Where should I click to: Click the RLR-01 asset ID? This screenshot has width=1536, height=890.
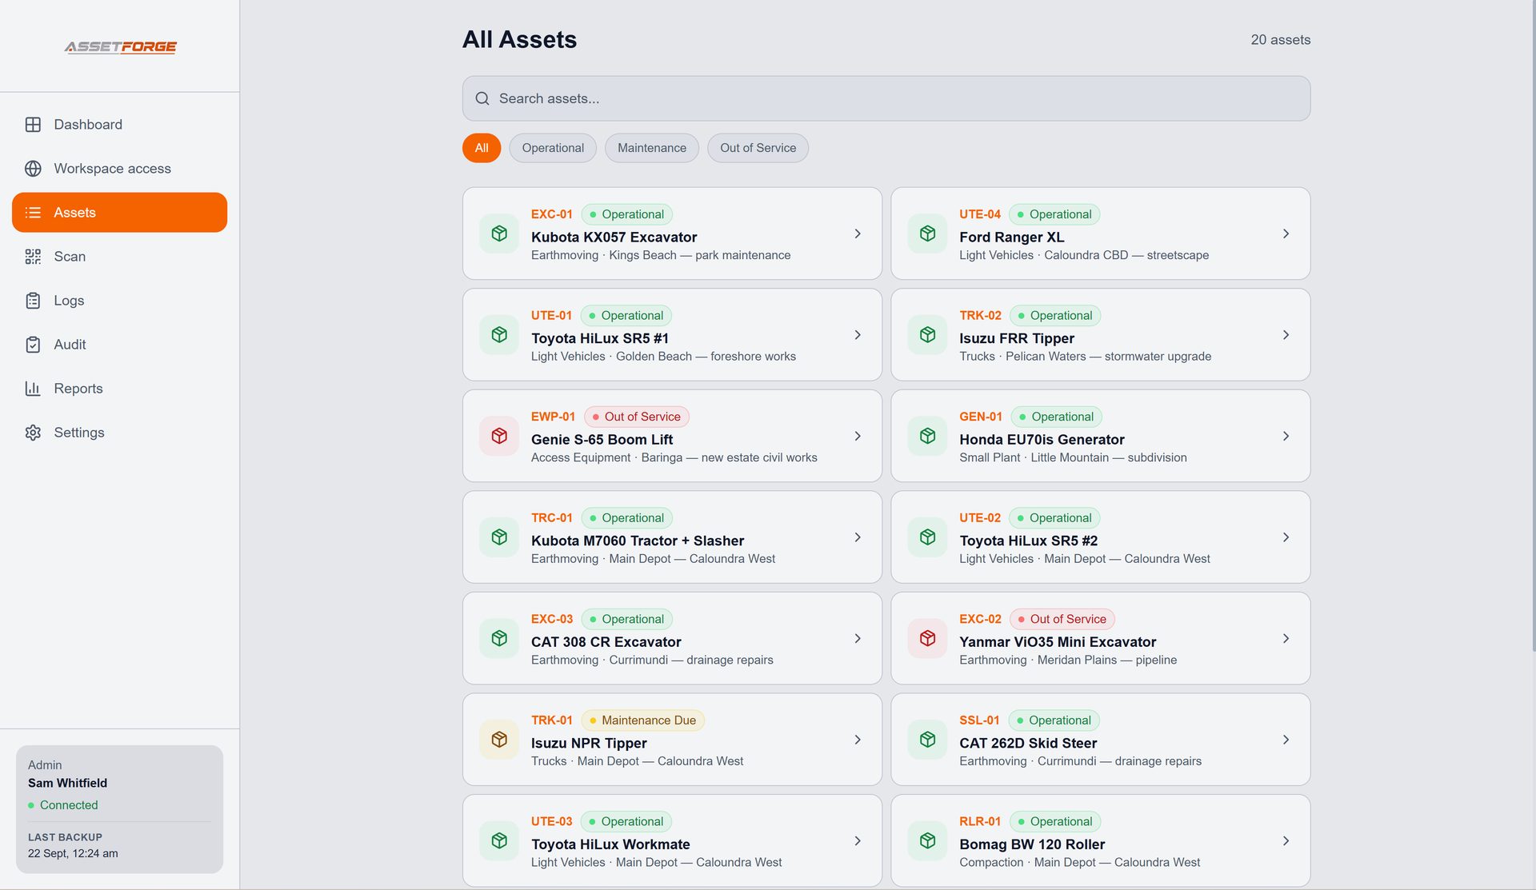tap(980, 821)
